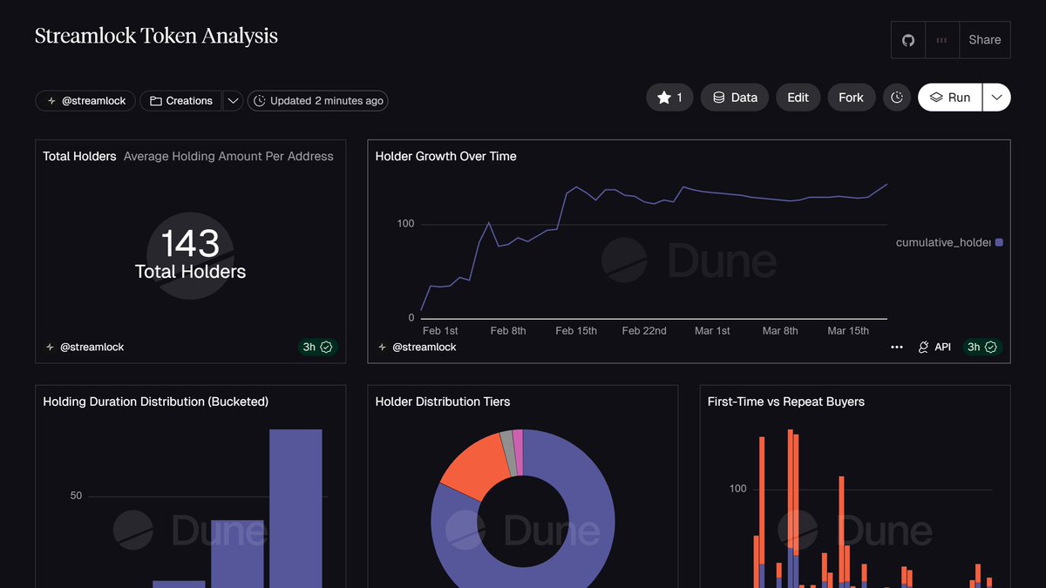Run the dashboard queries
This screenshot has width=1046, height=588.
[x=950, y=98]
